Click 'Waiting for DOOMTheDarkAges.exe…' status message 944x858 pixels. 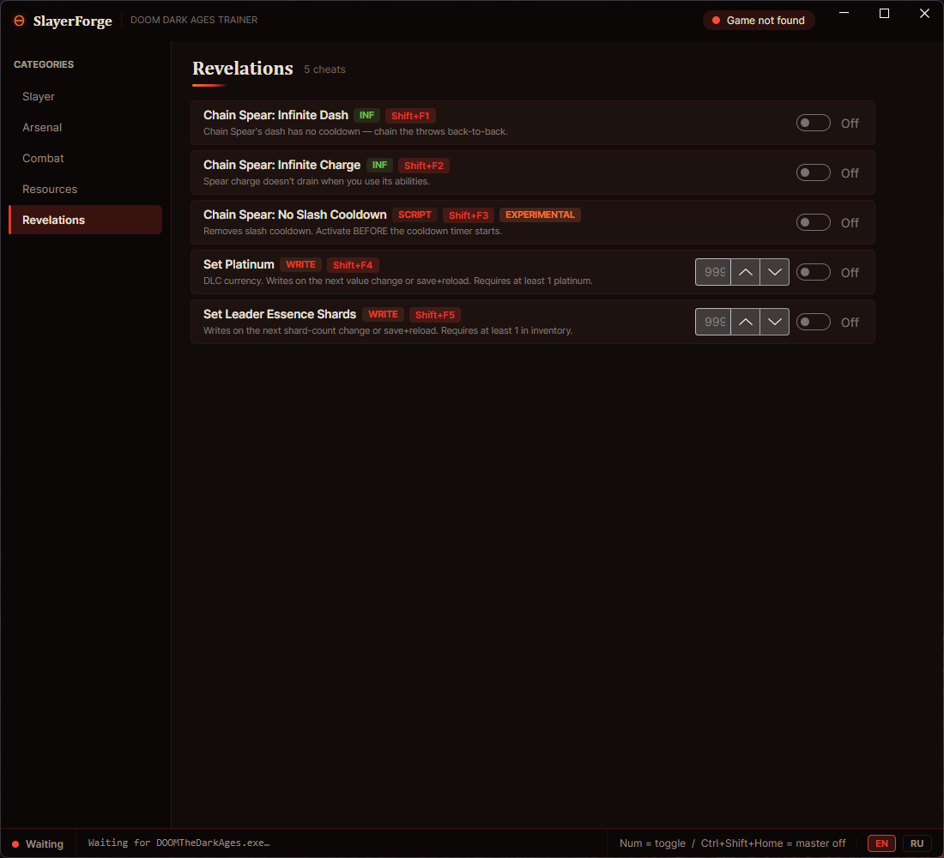(x=179, y=843)
